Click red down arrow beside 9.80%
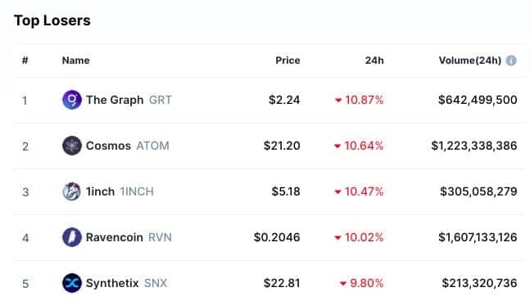 click(x=343, y=284)
